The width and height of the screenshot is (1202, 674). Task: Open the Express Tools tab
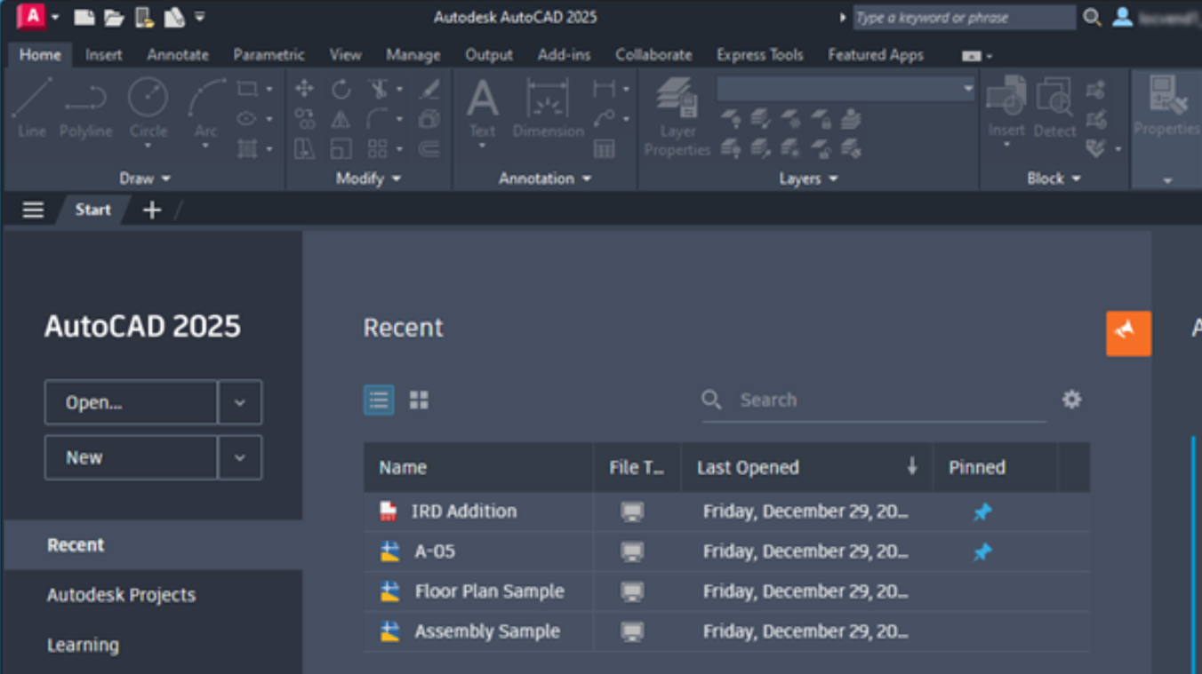click(x=760, y=55)
